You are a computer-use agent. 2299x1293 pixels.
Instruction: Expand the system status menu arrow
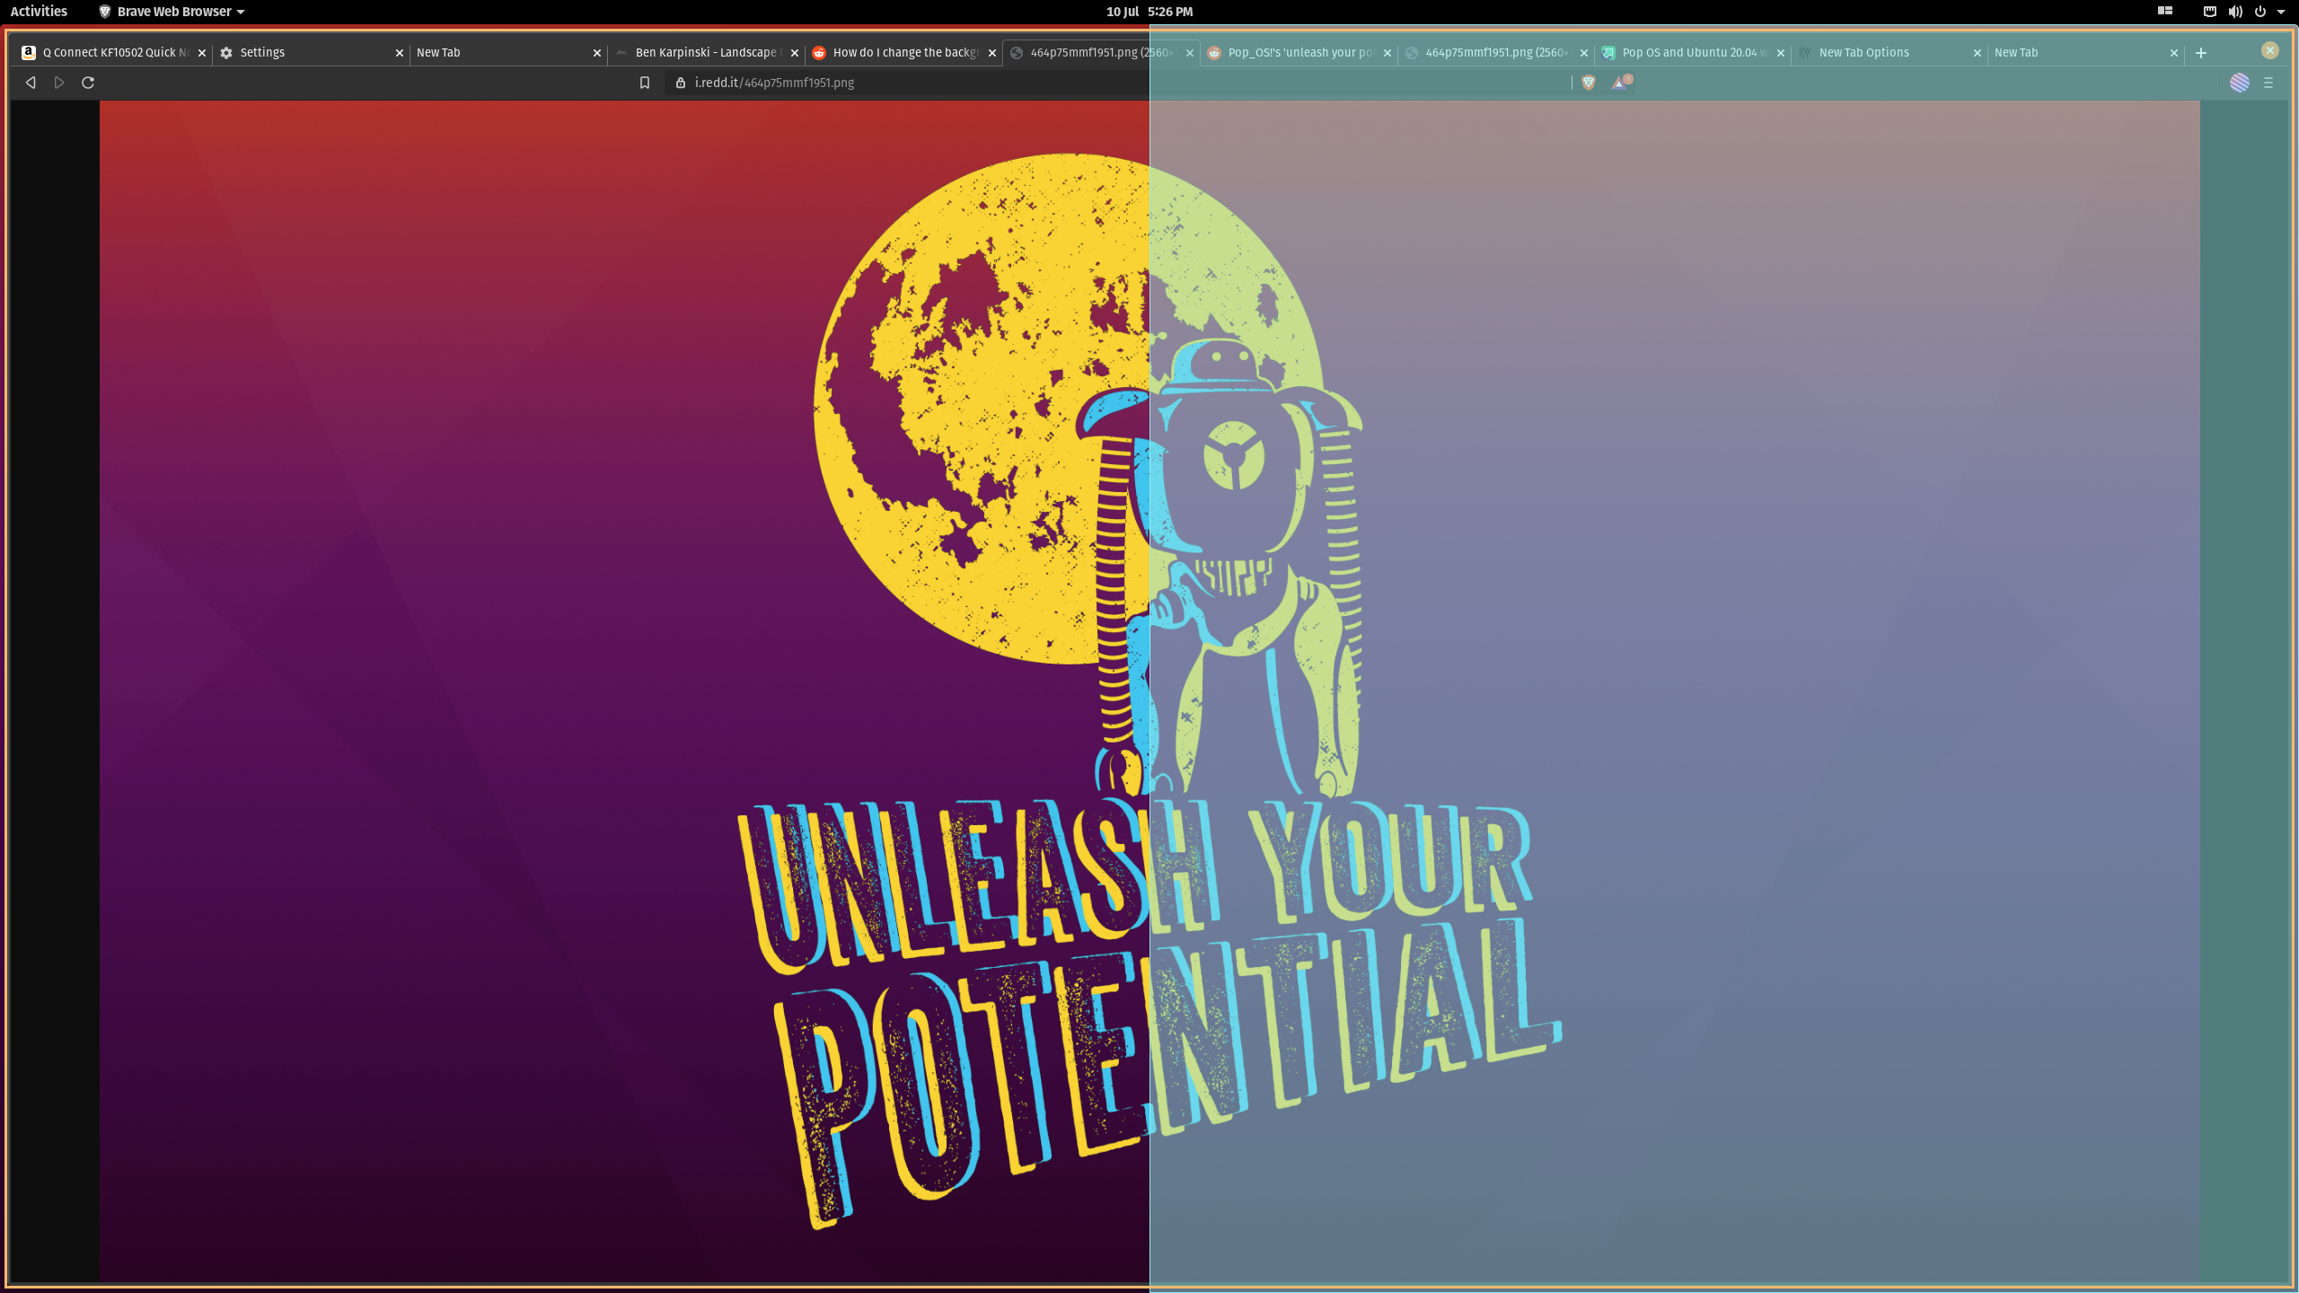[x=2282, y=12]
